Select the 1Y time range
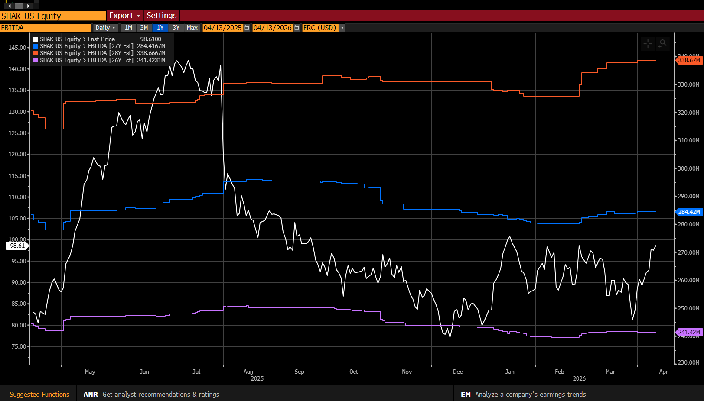The height and width of the screenshot is (401, 704). click(x=160, y=28)
